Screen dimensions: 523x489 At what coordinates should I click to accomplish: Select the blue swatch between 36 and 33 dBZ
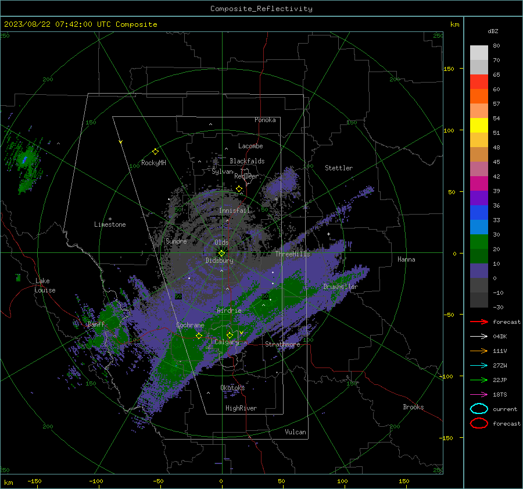[x=479, y=213]
